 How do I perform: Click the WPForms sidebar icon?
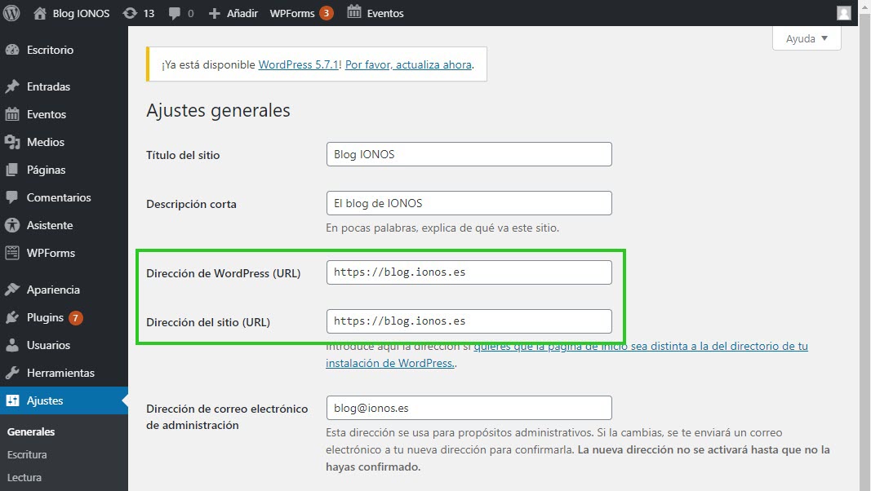point(11,253)
